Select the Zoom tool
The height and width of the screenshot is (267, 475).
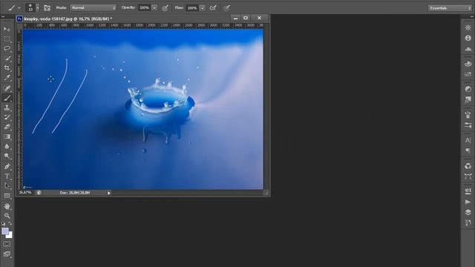click(7, 216)
